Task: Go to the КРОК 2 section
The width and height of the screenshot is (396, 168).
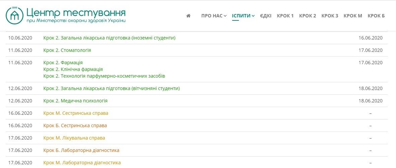Action: [307, 16]
